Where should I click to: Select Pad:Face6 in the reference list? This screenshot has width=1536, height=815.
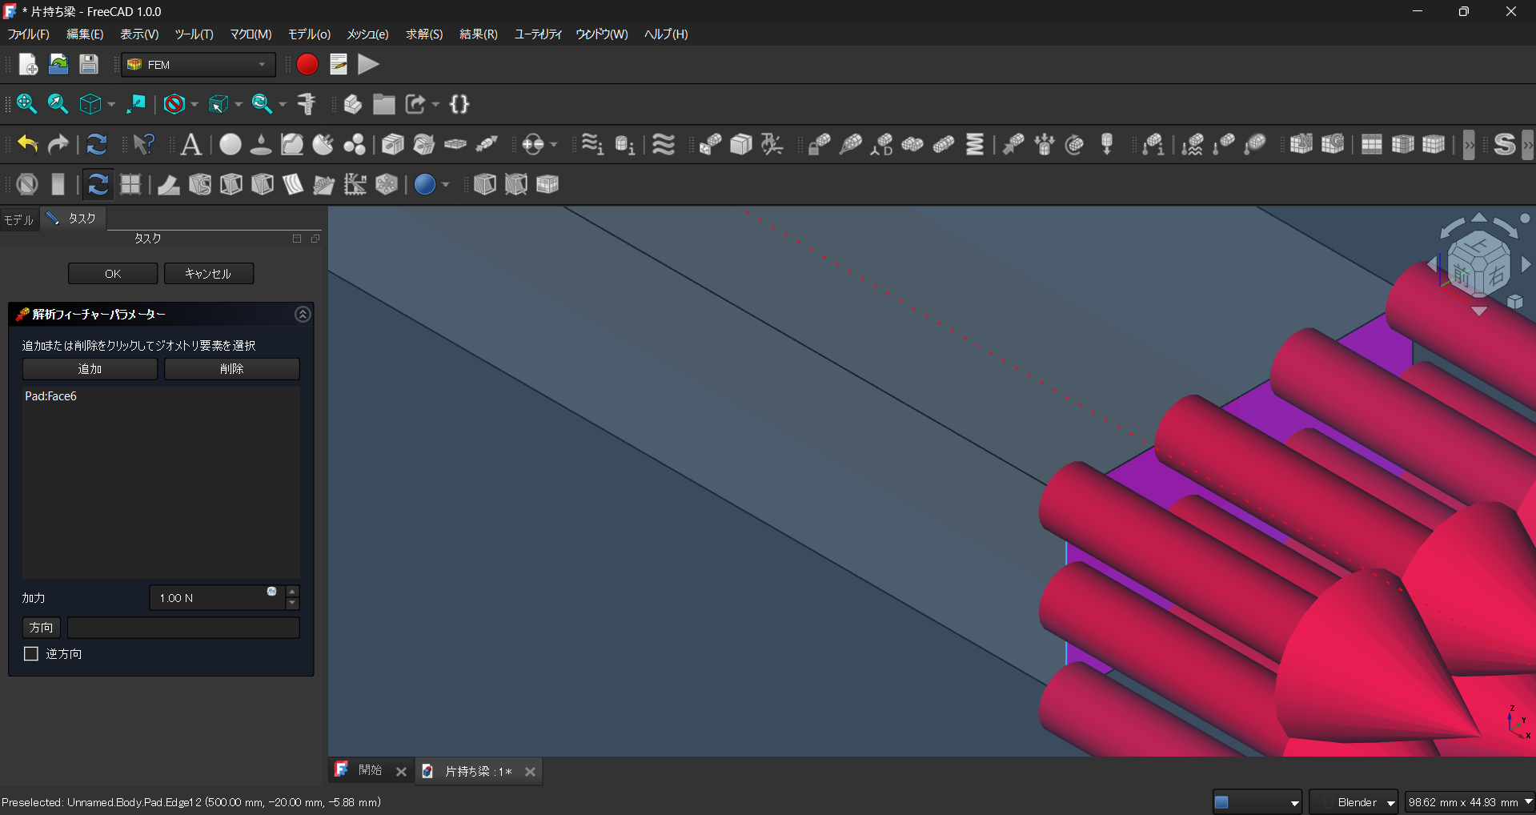click(x=50, y=396)
